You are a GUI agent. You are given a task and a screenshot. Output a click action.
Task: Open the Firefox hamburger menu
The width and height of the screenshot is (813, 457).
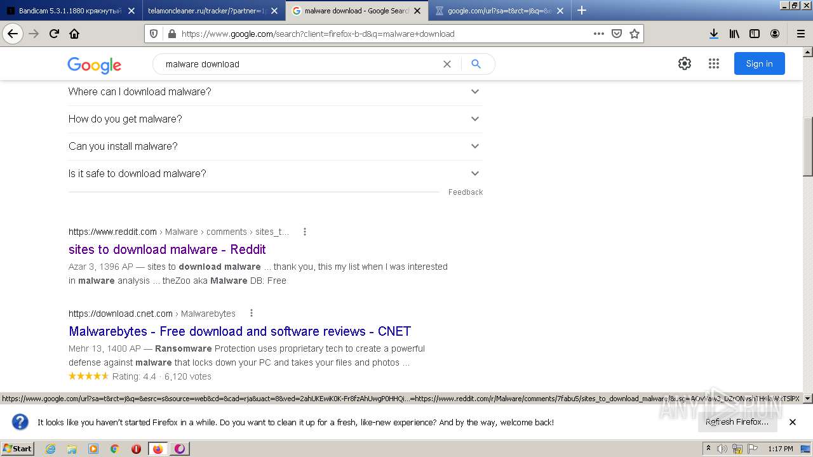pyautogui.click(x=801, y=34)
